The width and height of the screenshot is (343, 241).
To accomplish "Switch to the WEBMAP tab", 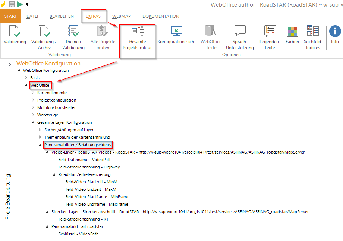I will pyautogui.click(x=122, y=16).
